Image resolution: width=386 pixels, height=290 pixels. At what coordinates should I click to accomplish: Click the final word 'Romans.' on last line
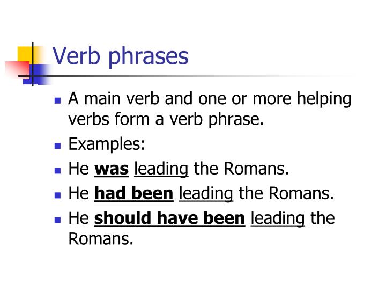click(x=101, y=238)
